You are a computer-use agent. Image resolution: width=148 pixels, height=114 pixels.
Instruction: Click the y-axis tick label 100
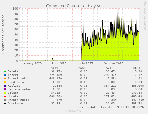pos(15,8)
